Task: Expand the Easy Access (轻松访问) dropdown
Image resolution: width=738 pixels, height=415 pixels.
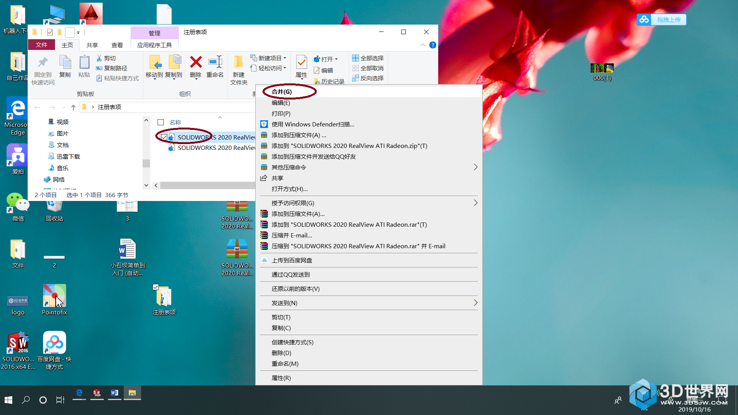Action: pos(285,68)
